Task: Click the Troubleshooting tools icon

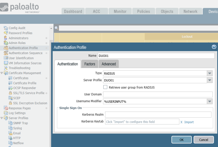Action: (x=6, y=68)
